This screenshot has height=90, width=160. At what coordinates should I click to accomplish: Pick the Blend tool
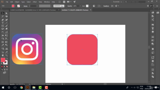pyautogui.click(x=6, y=45)
